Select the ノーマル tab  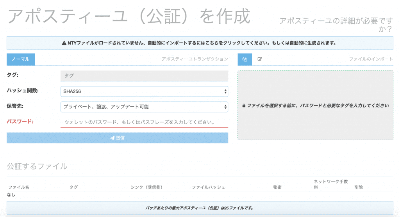point(21,59)
